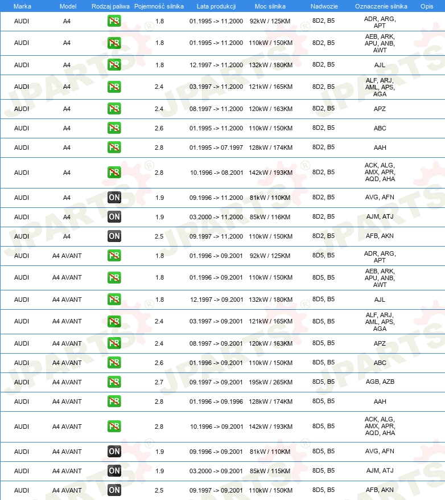Select the date cell '03.2000 -> 09.2001'
This screenshot has width=445, height=500.
pos(216,471)
